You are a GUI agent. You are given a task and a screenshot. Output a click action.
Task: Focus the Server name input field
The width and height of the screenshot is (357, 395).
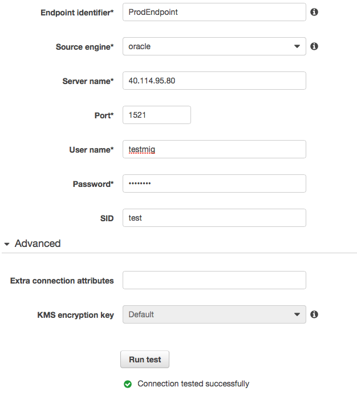tap(214, 81)
